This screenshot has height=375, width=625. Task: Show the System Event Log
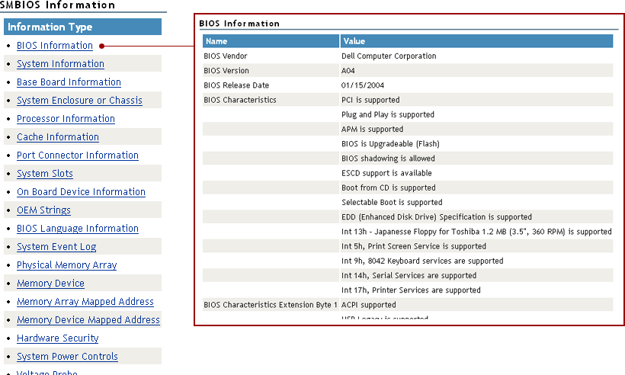(x=56, y=247)
